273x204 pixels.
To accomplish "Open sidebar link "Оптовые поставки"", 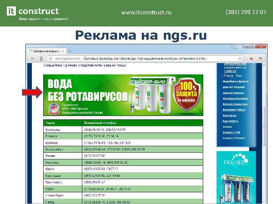I will 235,98.
